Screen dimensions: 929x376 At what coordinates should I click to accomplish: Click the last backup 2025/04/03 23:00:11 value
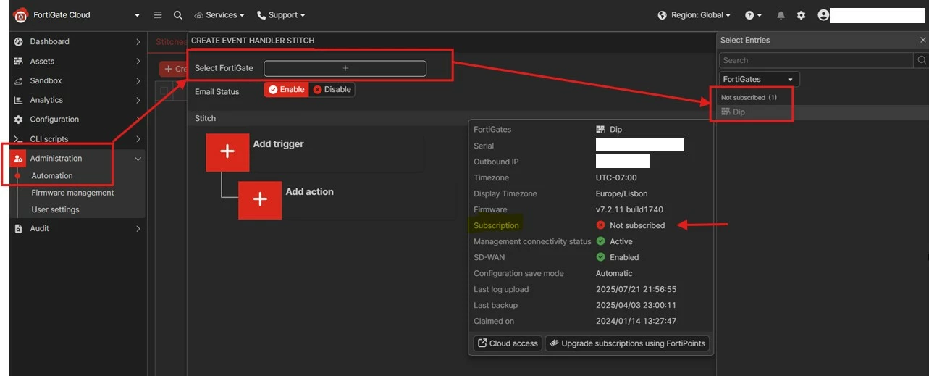[x=636, y=305]
